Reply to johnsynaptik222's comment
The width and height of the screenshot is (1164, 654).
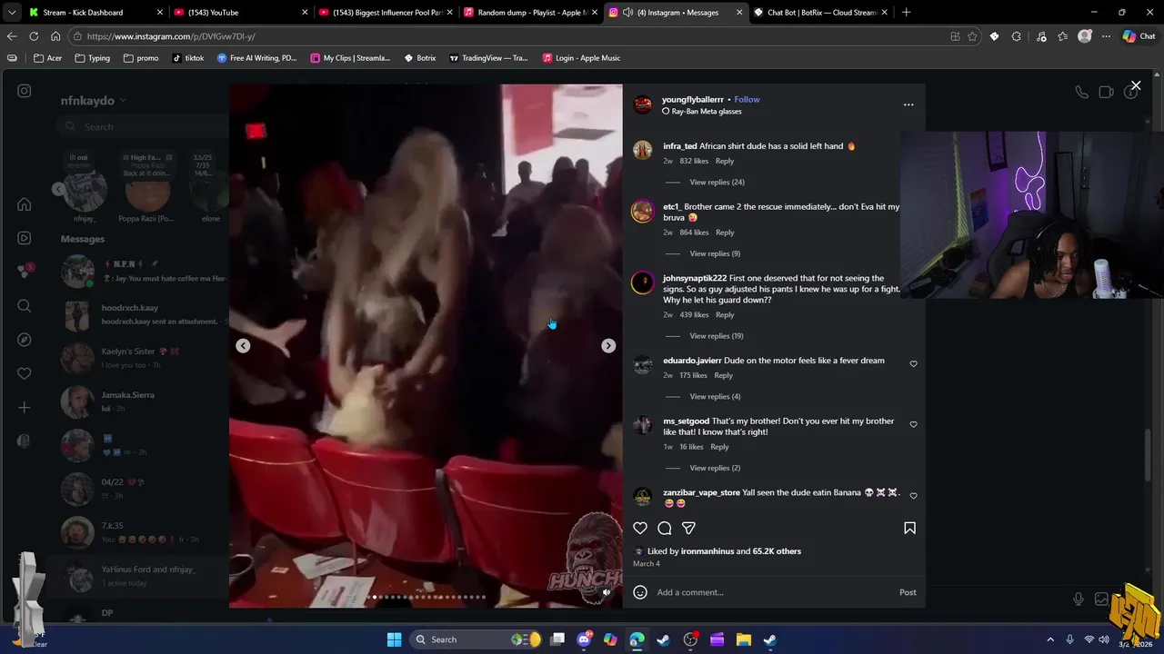725,315
